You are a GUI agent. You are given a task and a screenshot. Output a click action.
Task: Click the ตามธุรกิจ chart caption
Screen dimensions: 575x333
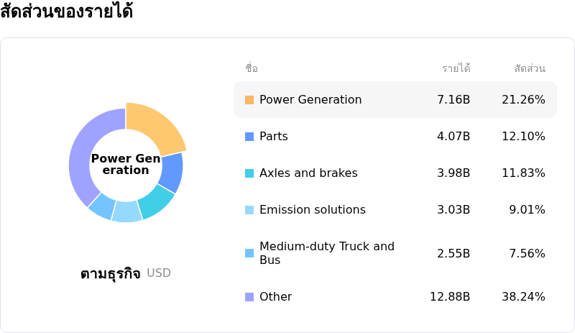point(110,273)
